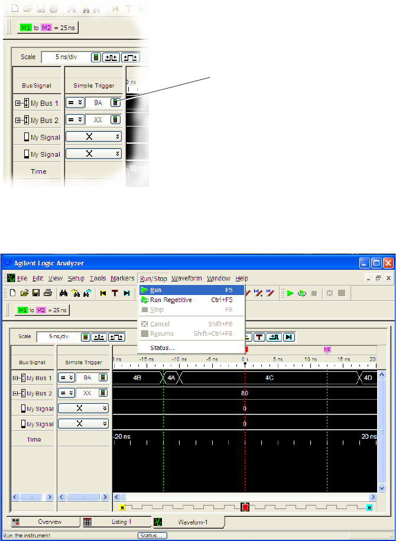Click the yellow beginning icon in overview strip
The image size is (396, 541).
121,507
